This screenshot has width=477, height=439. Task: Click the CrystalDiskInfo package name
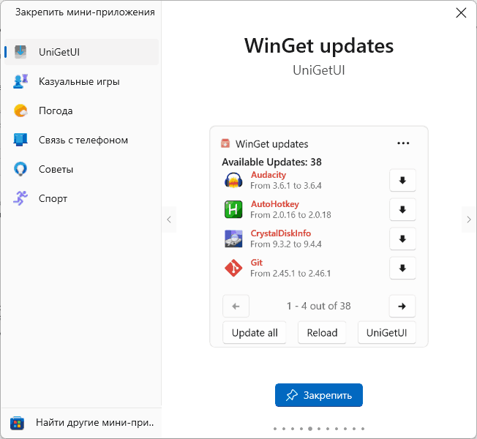tap(281, 233)
